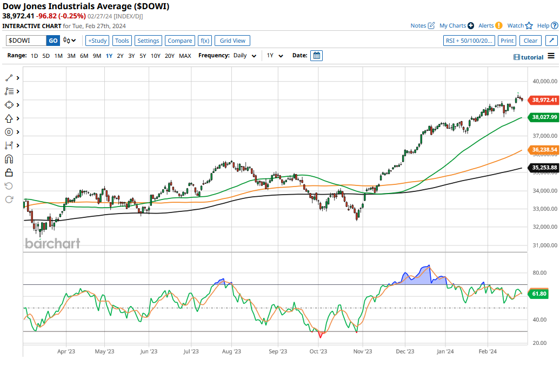Screen dimensions: 560x366
Task: Click the undo arrow icon
Action: click(x=9, y=186)
